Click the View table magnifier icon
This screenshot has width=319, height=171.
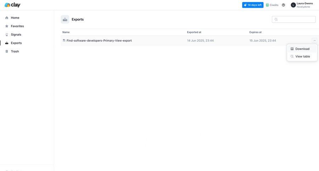[292, 57]
